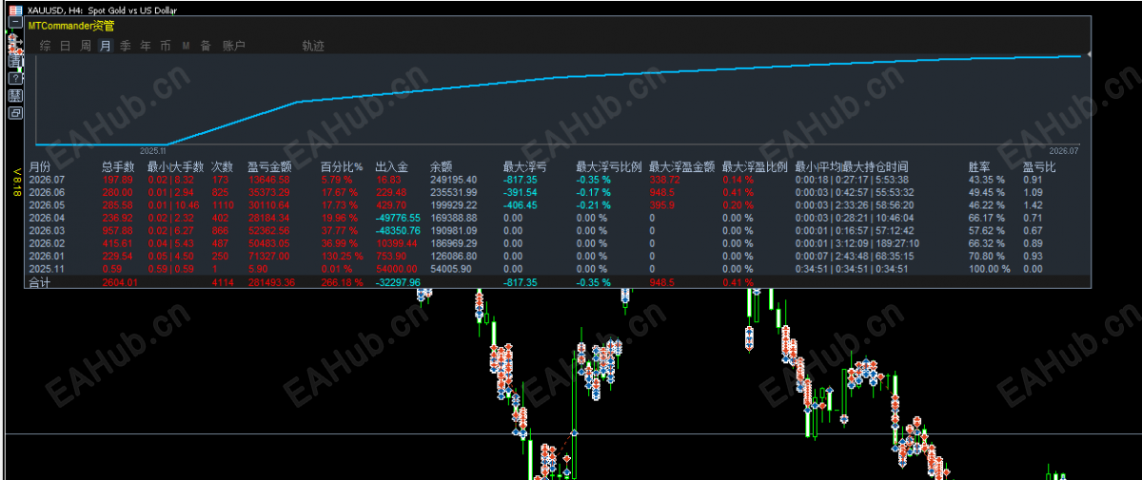Screen dimensions: 1142x480
Task: Click the 出入金 column header
Action: pyautogui.click(x=391, y=166)
